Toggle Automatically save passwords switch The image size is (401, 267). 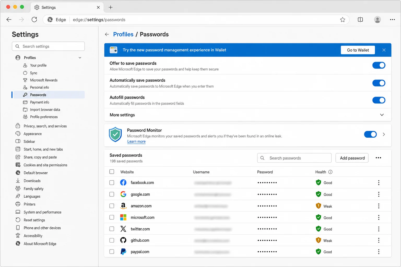(x=379, y=83)
